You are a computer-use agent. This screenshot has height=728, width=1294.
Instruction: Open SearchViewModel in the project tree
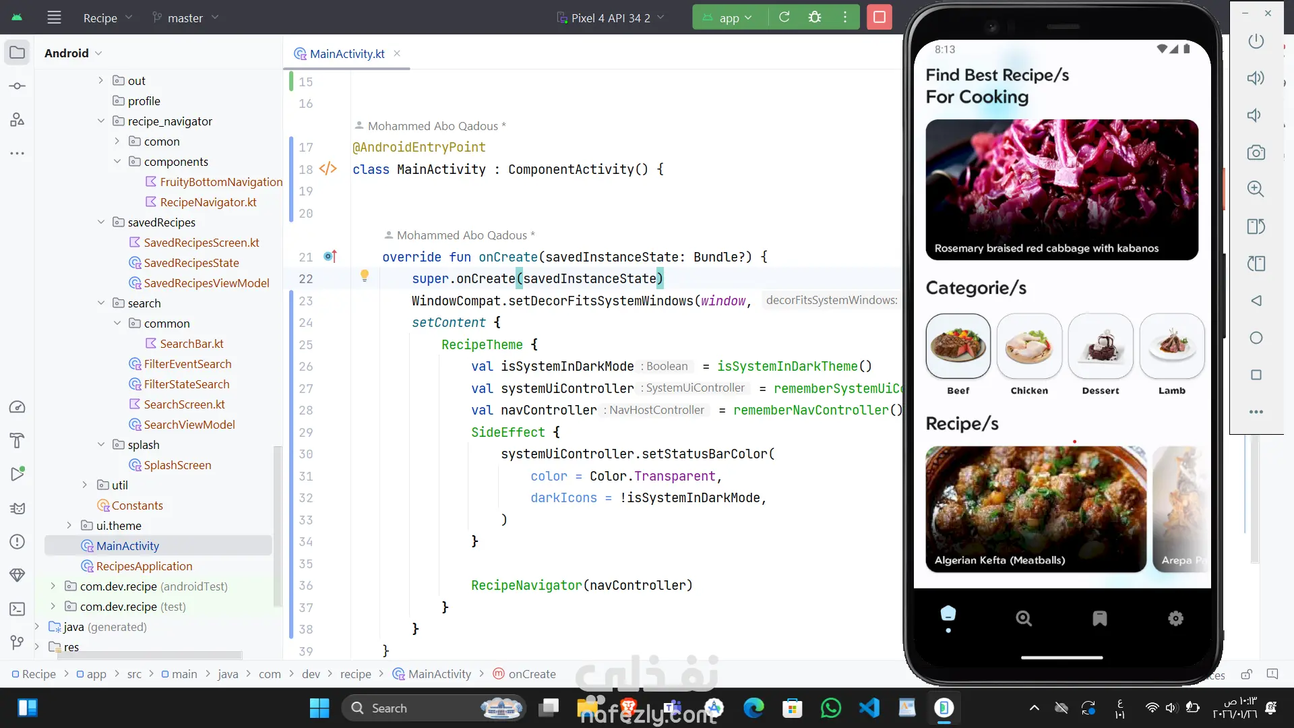coord(189,425)
